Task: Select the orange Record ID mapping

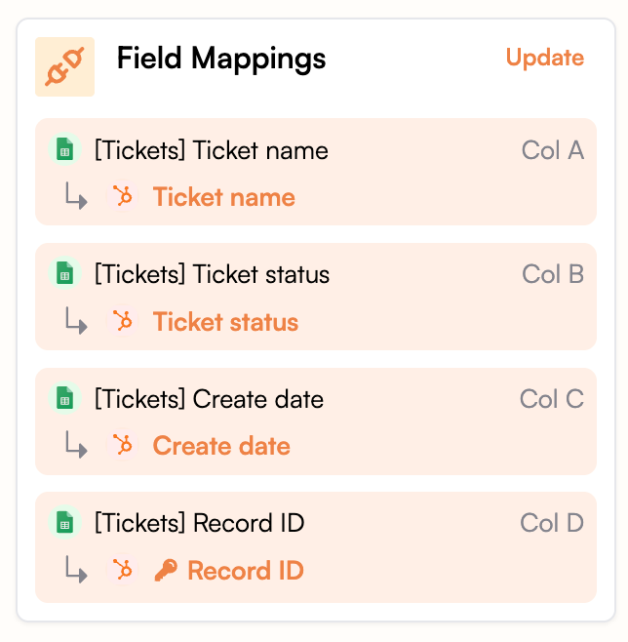Action: pos(245,570)
